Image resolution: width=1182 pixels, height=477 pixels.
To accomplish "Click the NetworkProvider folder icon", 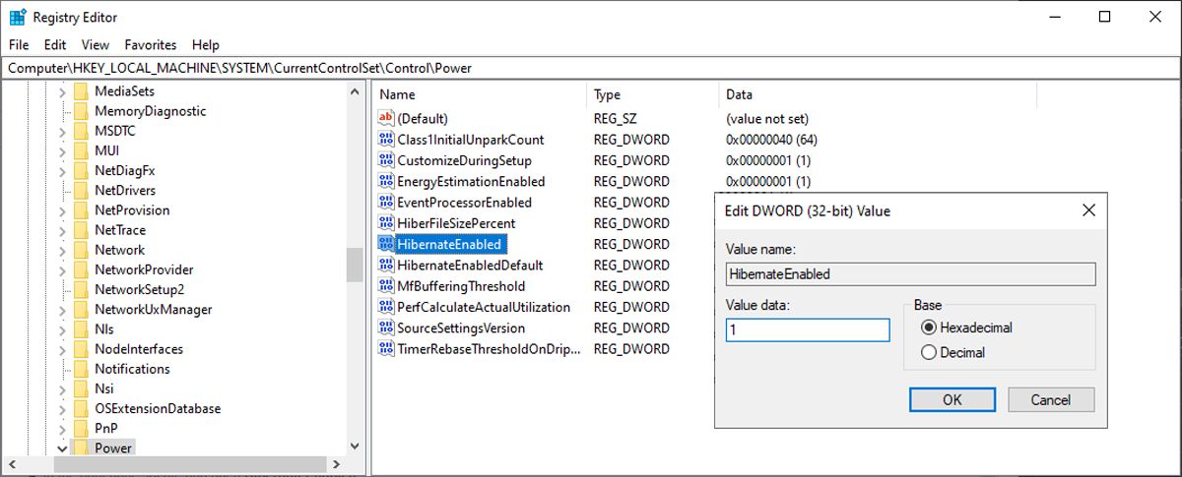I will pyautogui.click(x=81, y=269).
